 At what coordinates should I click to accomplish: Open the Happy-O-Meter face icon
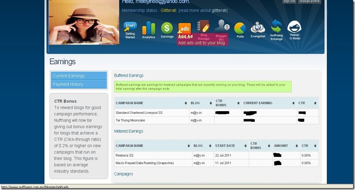[x=295, y=30]
